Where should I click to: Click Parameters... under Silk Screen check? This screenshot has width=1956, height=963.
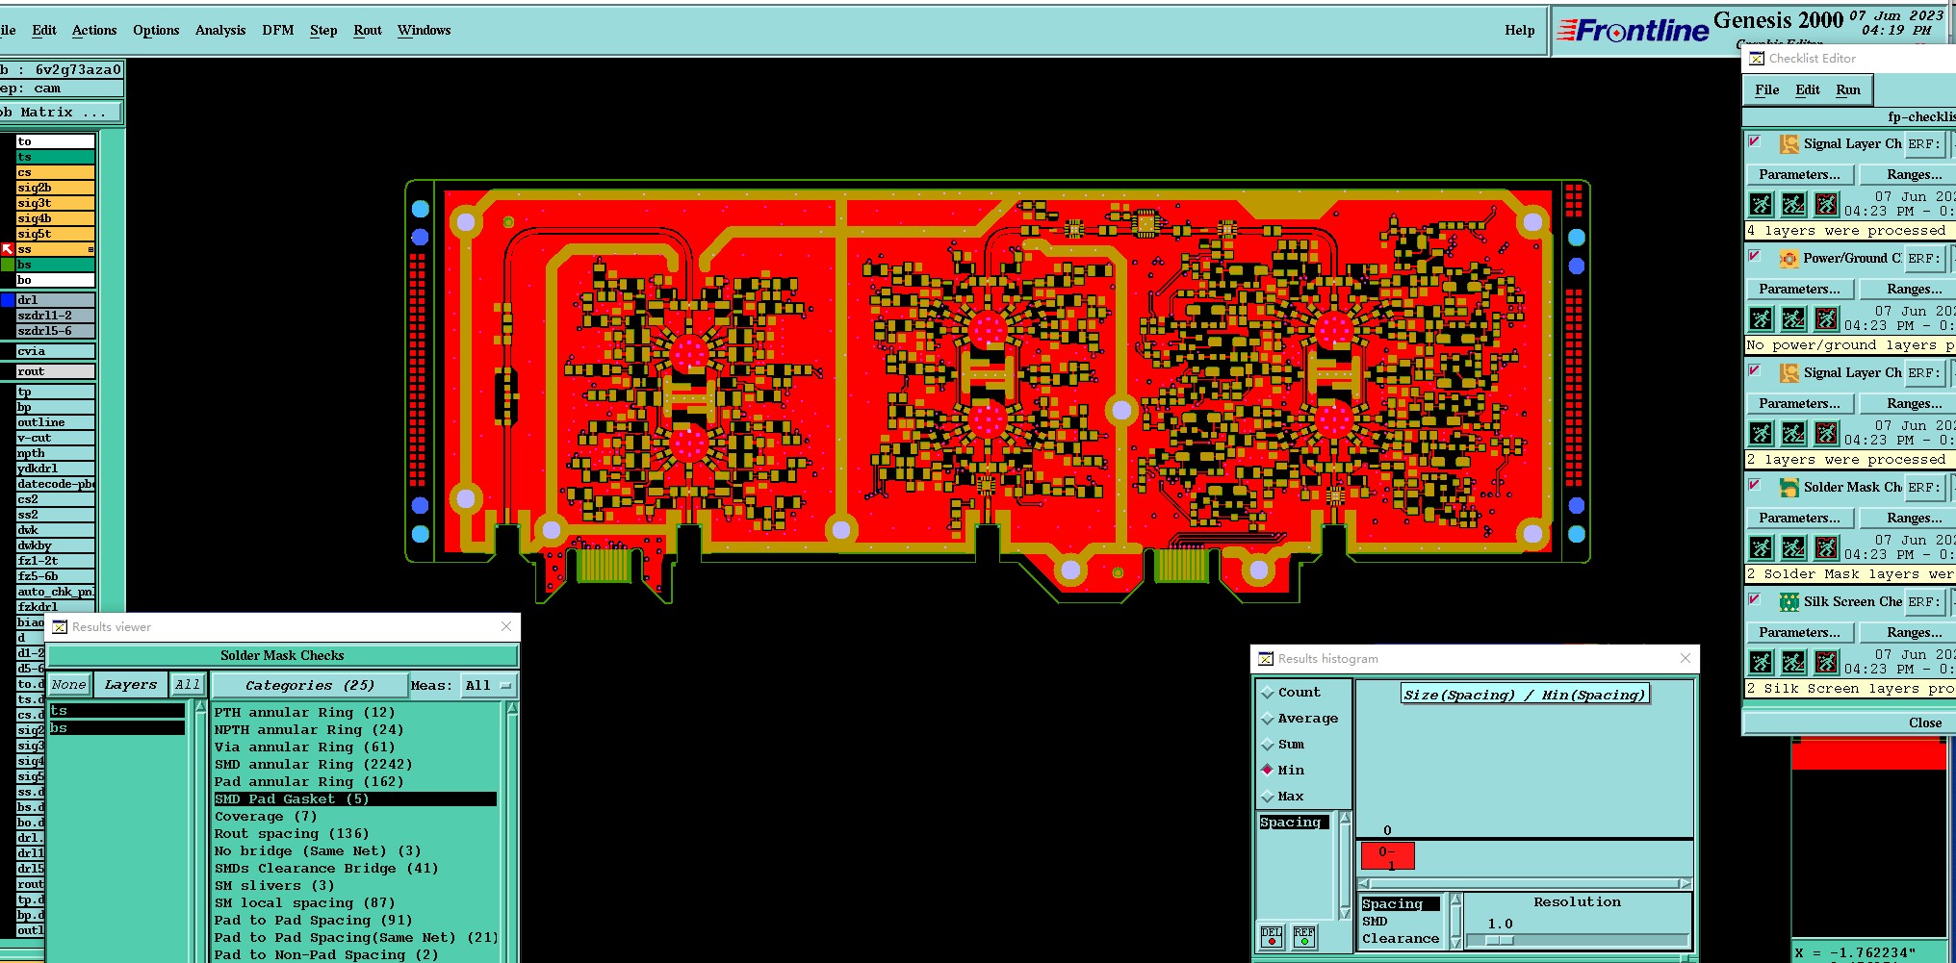(x=1799, y=633)
